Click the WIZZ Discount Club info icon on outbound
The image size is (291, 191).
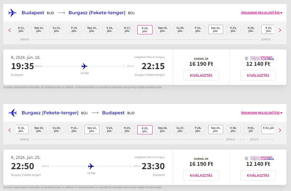246,59
